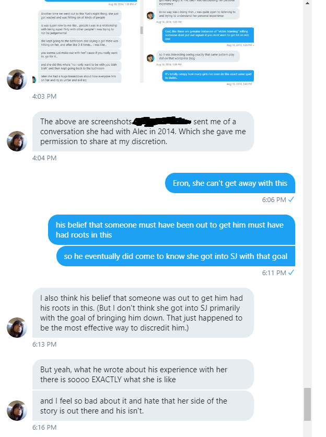Click avatar beside the 4:03 PM screenshots

(17, 79)
